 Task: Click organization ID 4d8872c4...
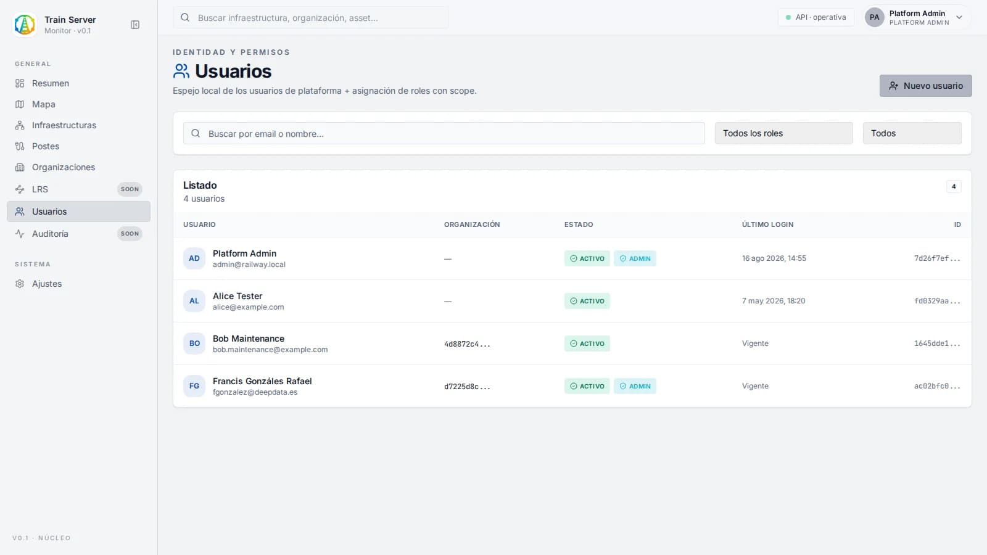[467, 344]
